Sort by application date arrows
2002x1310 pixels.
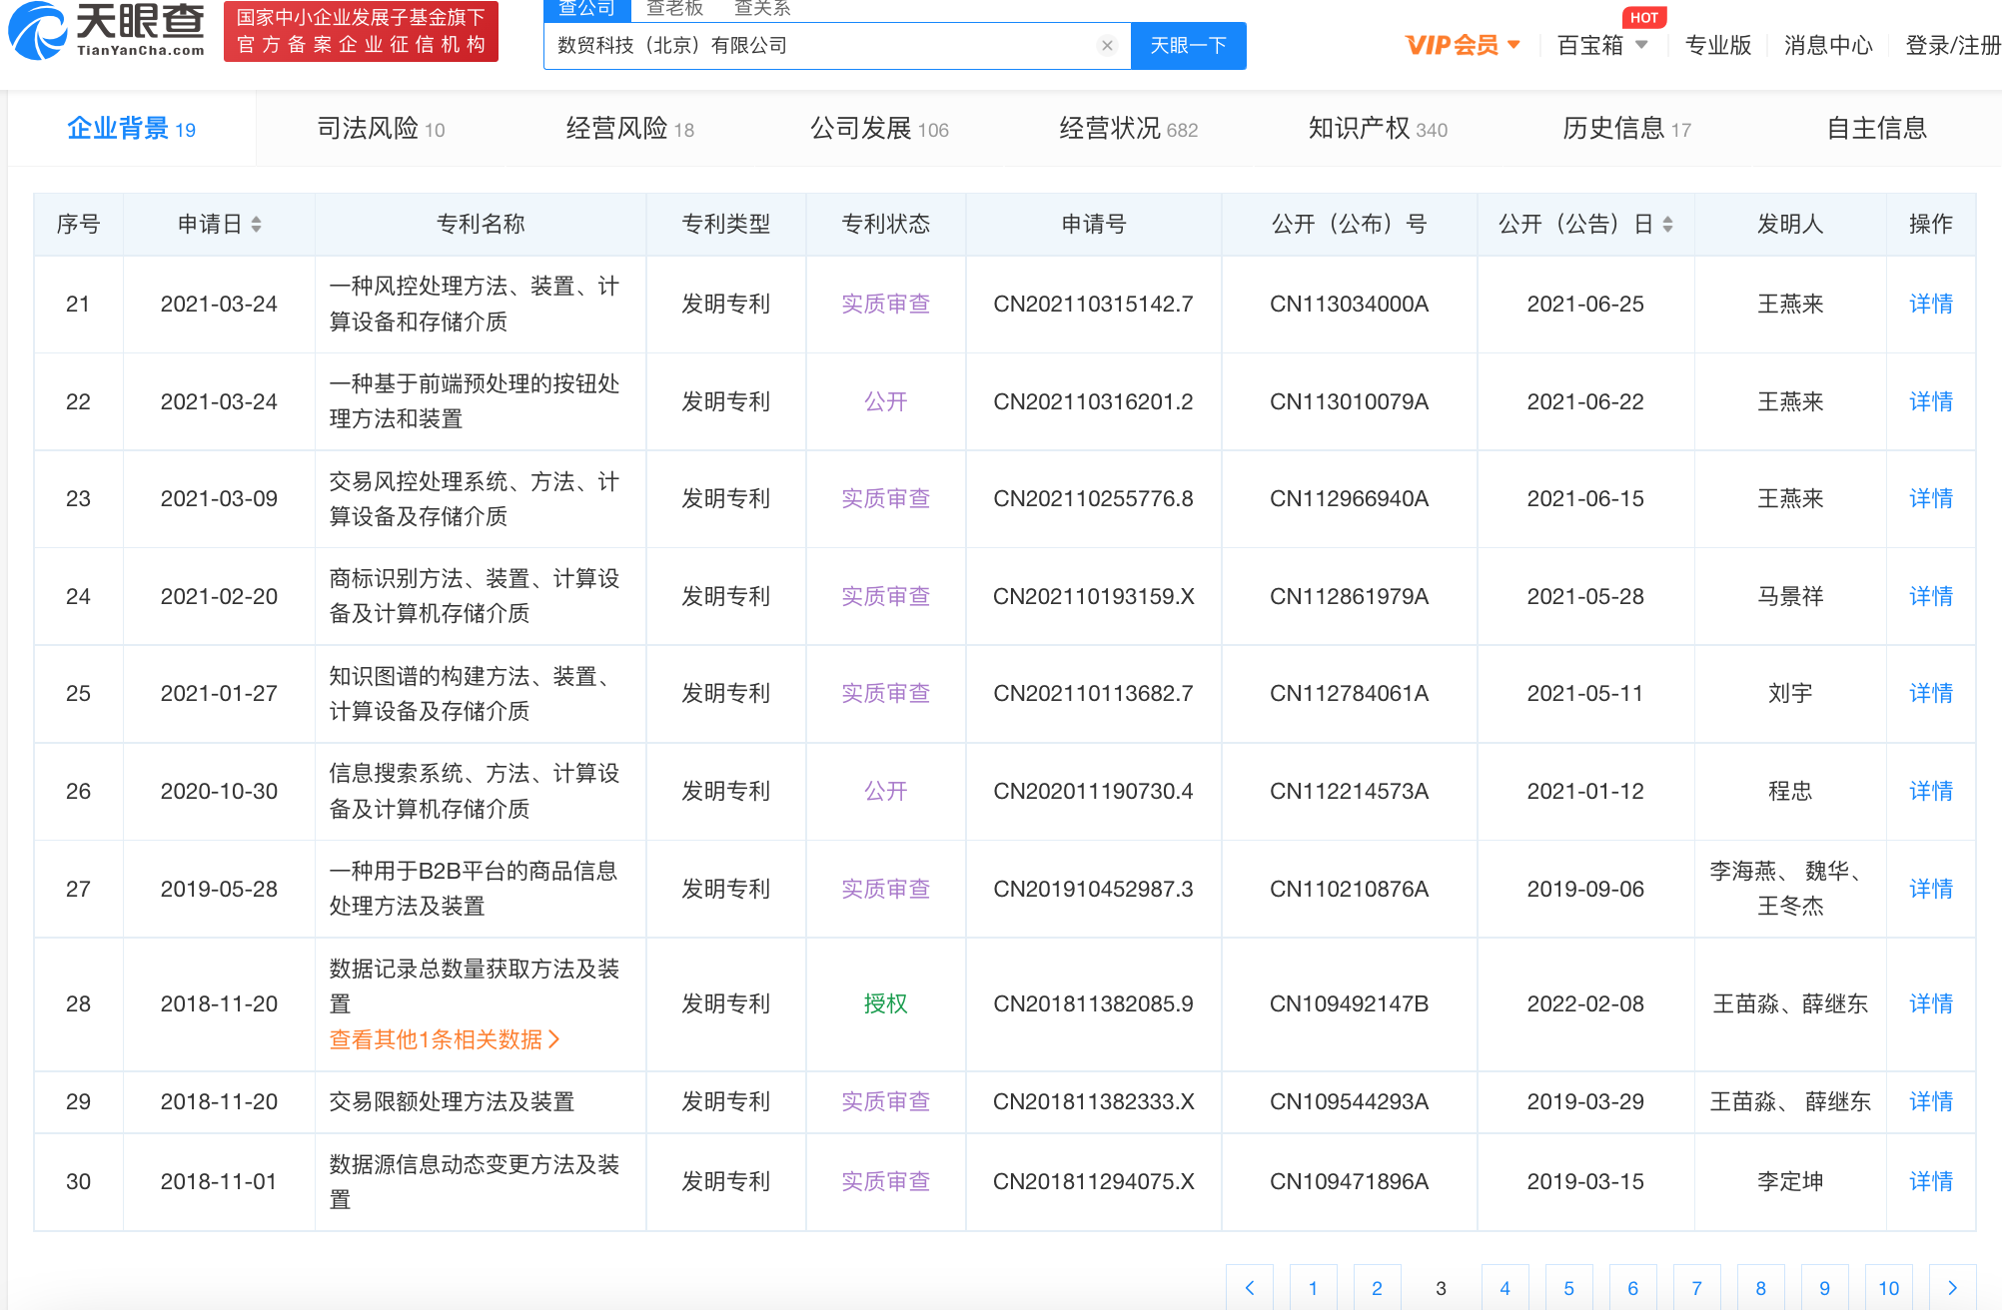pos(257,225)
